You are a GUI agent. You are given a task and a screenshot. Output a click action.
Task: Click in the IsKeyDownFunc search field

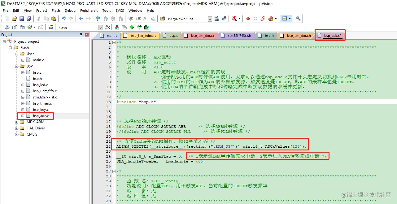[187, 19]
